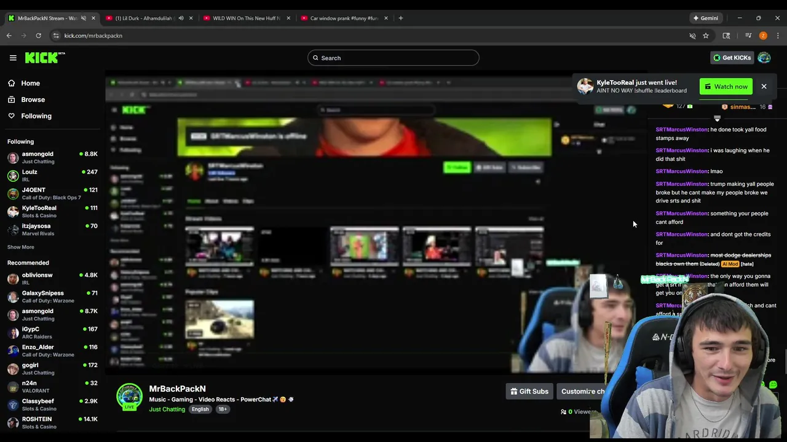Screen dimensions: 787x442
Task: Open iGypC recommended channel
Action: coord(52,333)
